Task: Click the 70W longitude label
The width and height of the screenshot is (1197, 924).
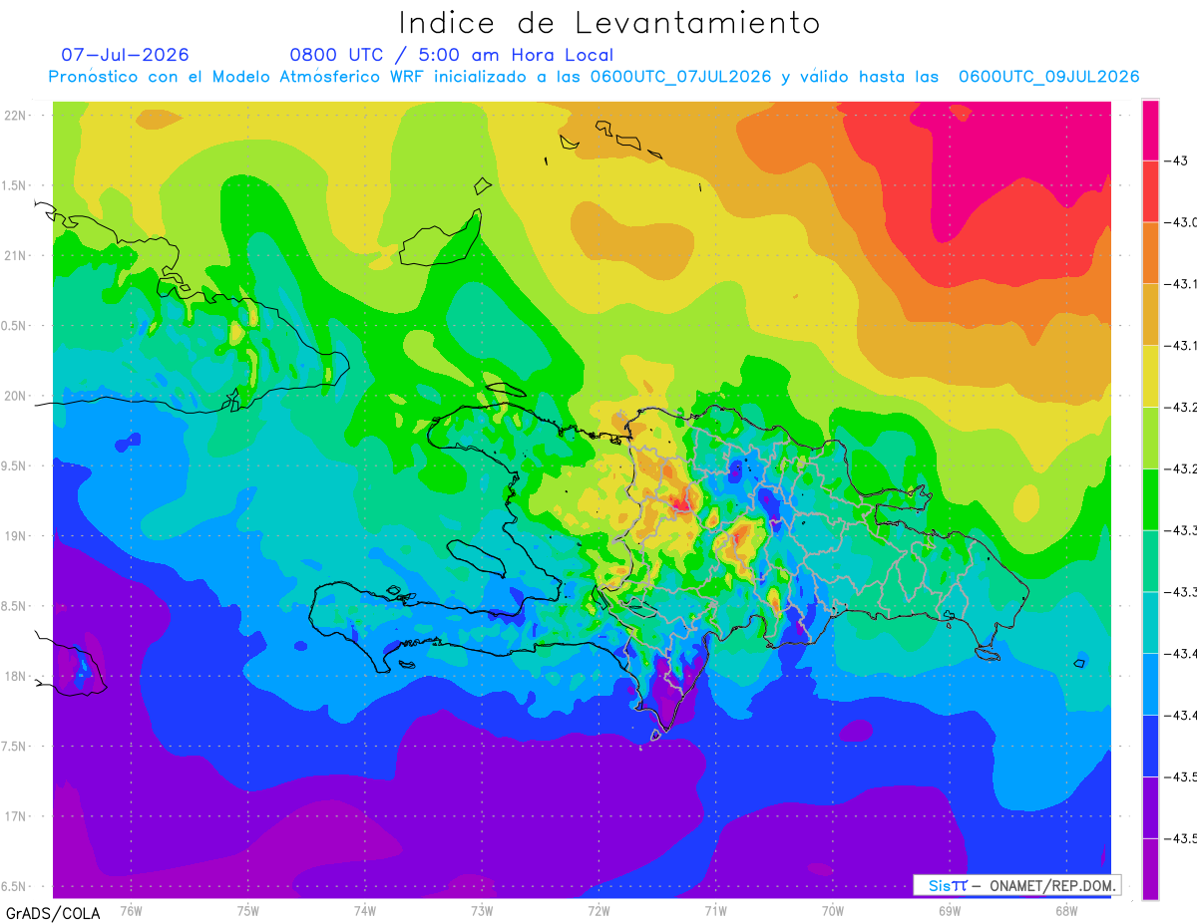Action: point(833,910)
